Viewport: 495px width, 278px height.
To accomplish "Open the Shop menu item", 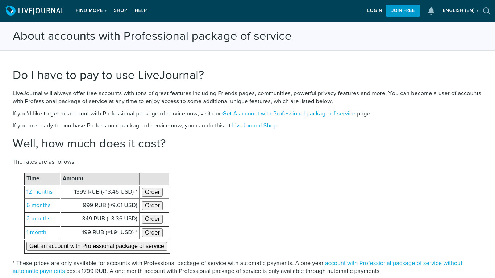I will (120, 10).
